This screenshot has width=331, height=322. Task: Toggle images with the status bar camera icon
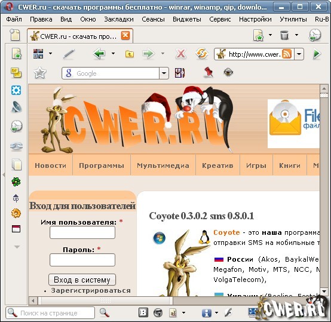tap(158, 312)
